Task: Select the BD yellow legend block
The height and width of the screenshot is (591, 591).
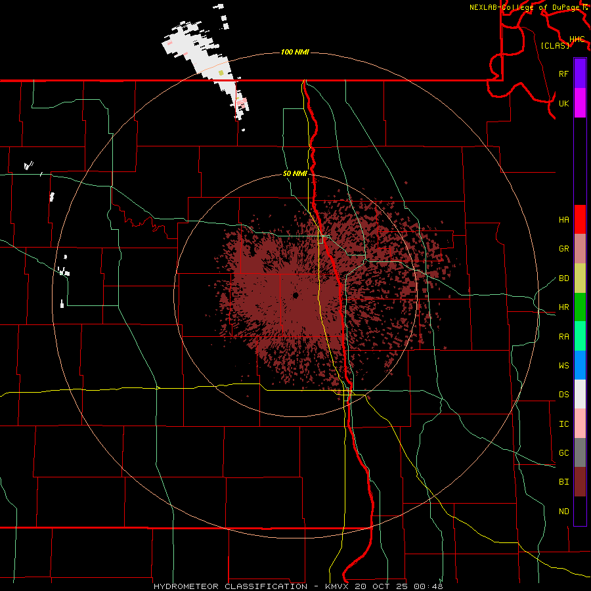Action: (x=580, y=278)
